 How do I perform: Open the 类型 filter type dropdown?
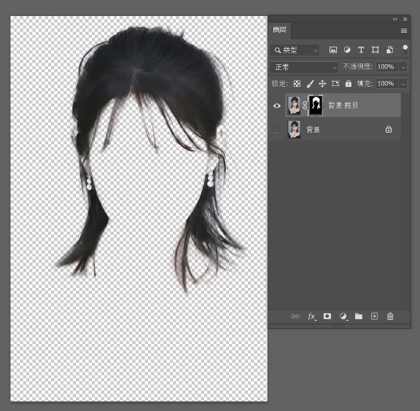(x=295, y=50)
